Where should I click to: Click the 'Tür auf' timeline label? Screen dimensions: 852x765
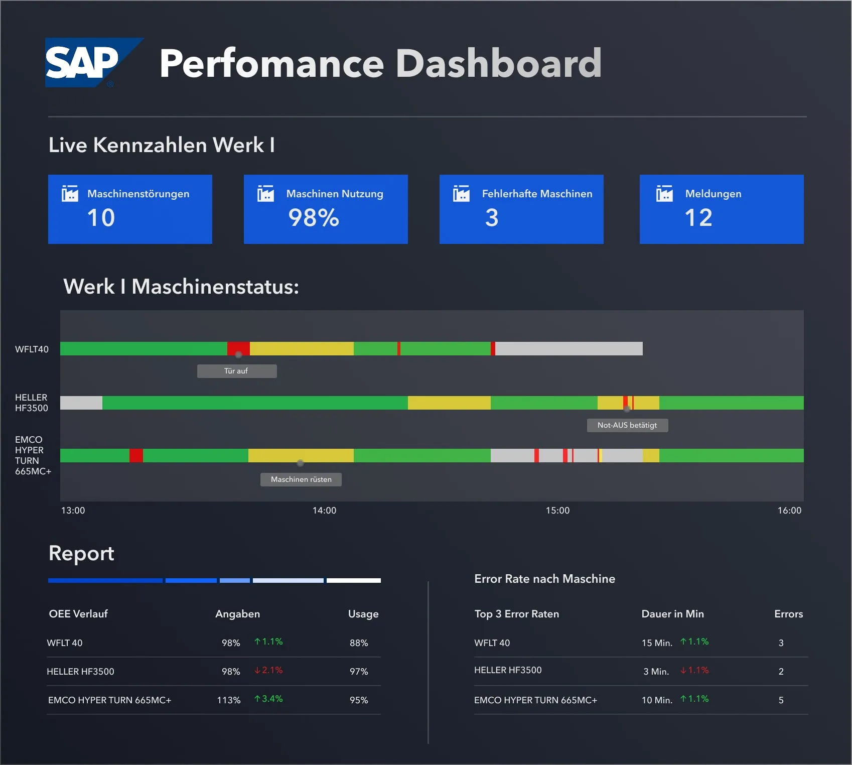[x=236, y=371]
